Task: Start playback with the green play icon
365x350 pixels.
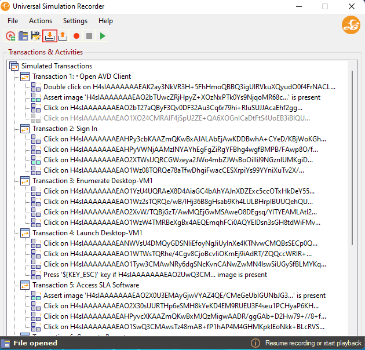Action: pyautogui.click(x=103, y=36)
